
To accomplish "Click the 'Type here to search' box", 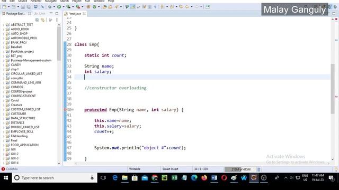I will coord(55,178).
